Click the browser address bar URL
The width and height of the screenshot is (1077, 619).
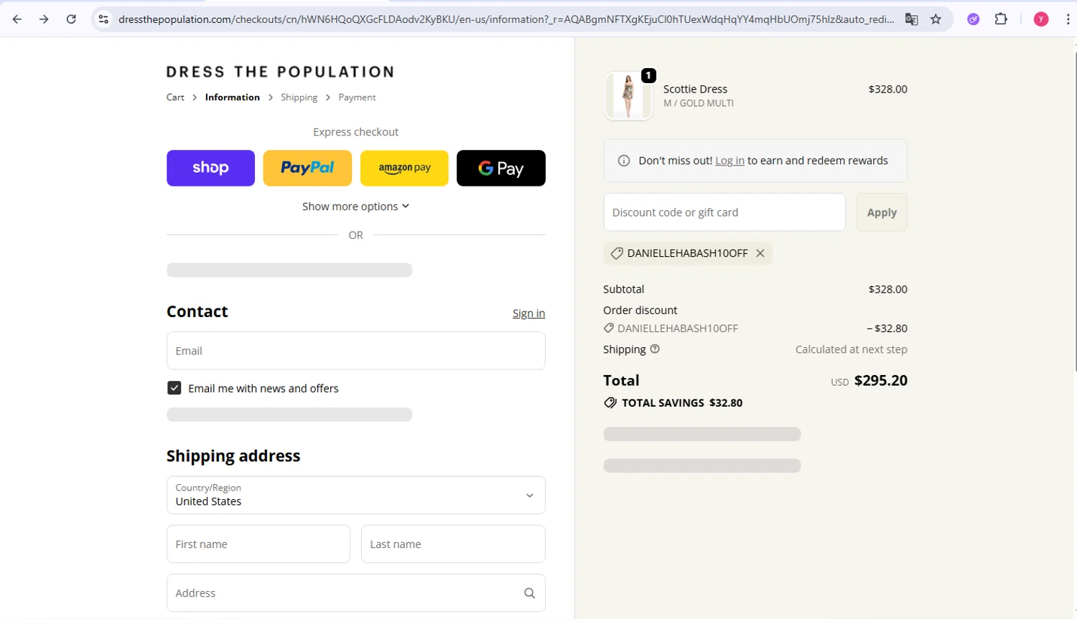coord(506,19)
